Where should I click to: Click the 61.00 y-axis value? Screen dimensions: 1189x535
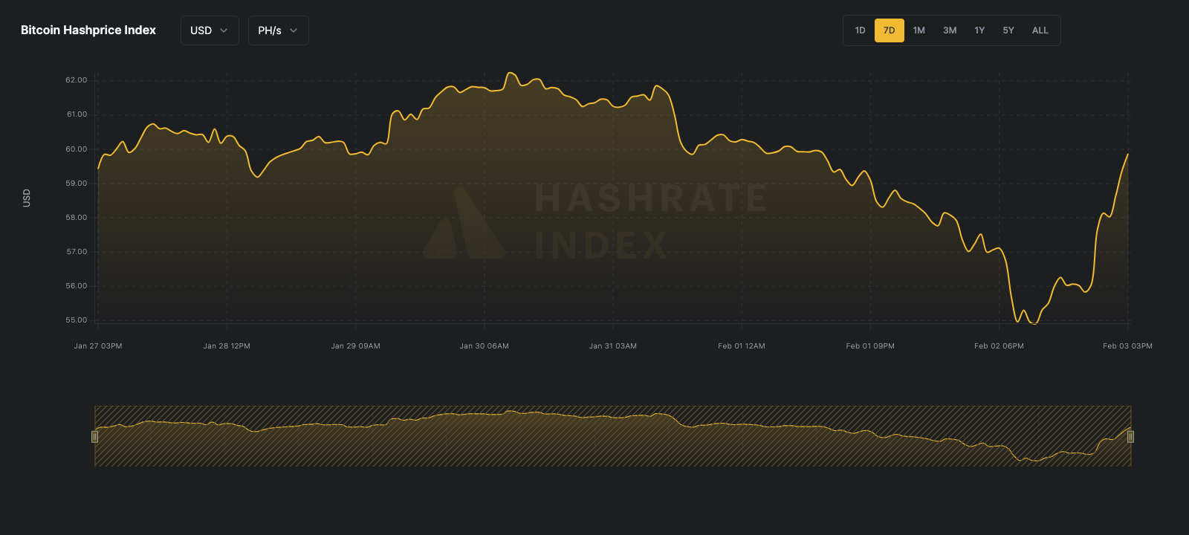click(77, 114)
